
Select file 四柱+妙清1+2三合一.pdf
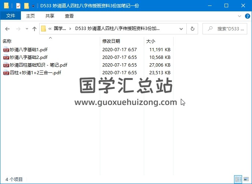35,73
